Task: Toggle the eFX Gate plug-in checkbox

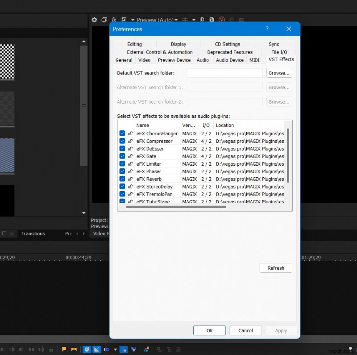Action: tap(122, 156)
